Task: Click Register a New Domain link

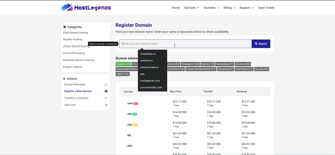Action: click(78, 91)
